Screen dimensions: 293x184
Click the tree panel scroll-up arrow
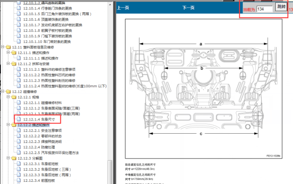click(x=110, y=4)
